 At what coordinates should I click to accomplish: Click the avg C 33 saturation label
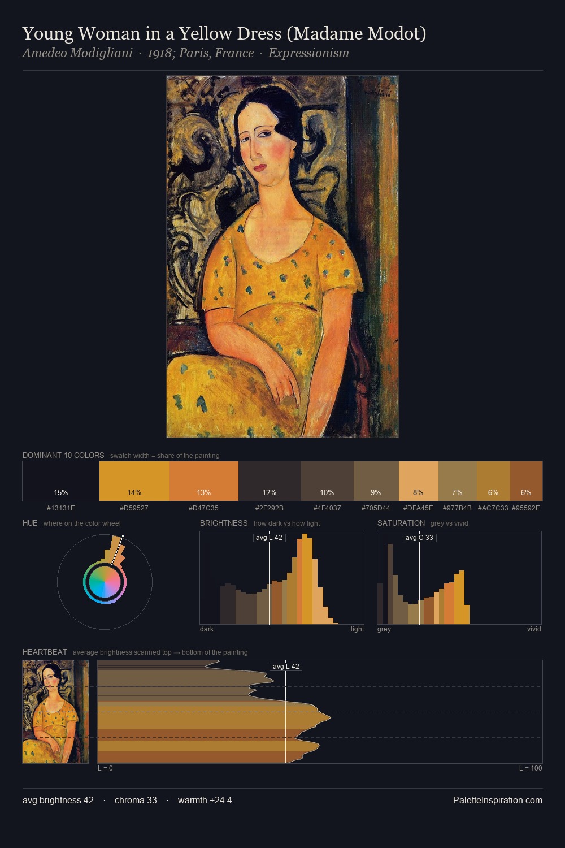[x=419, y=538]
